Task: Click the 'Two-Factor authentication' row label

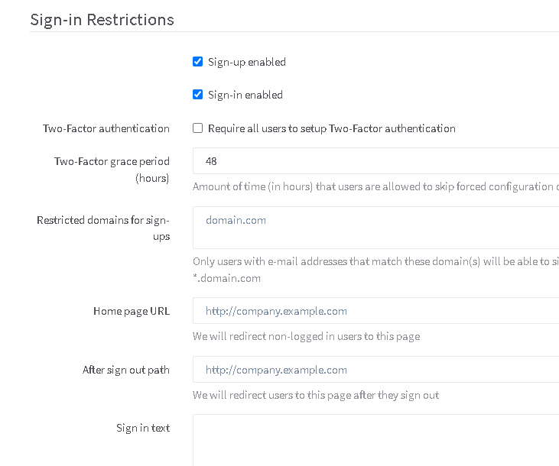Action: coord(106,128)
